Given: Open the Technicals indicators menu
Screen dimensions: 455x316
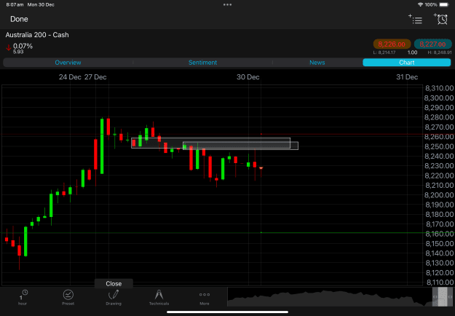Looking at the screenshot, I should pyautogui.click(x=159, y=297).
